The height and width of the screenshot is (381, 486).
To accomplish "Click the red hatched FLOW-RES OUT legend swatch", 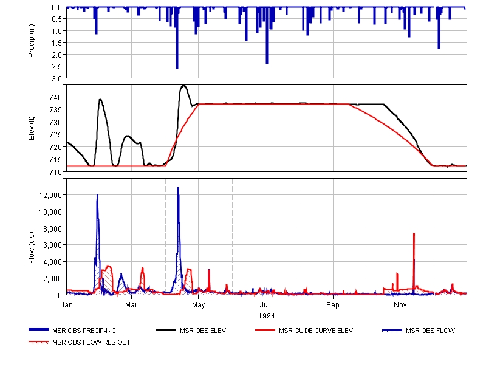I will (38, 342).
